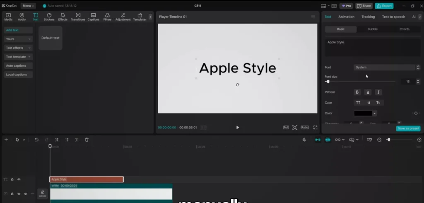424x203 pixels.
Task: Select the Basic sub-tab
Action: pyautogui.click(x=341, y=29)
